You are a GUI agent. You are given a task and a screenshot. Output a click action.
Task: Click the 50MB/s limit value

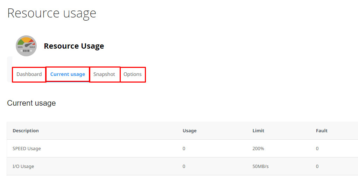tap(260, 167)
